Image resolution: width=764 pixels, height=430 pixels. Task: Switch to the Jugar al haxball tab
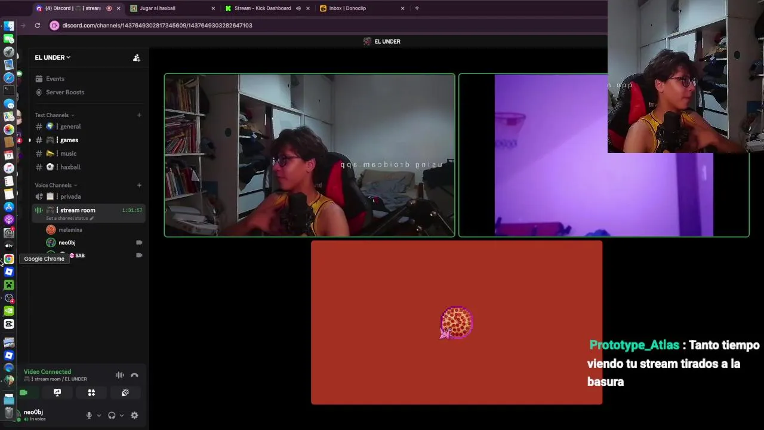pos(172,8)
